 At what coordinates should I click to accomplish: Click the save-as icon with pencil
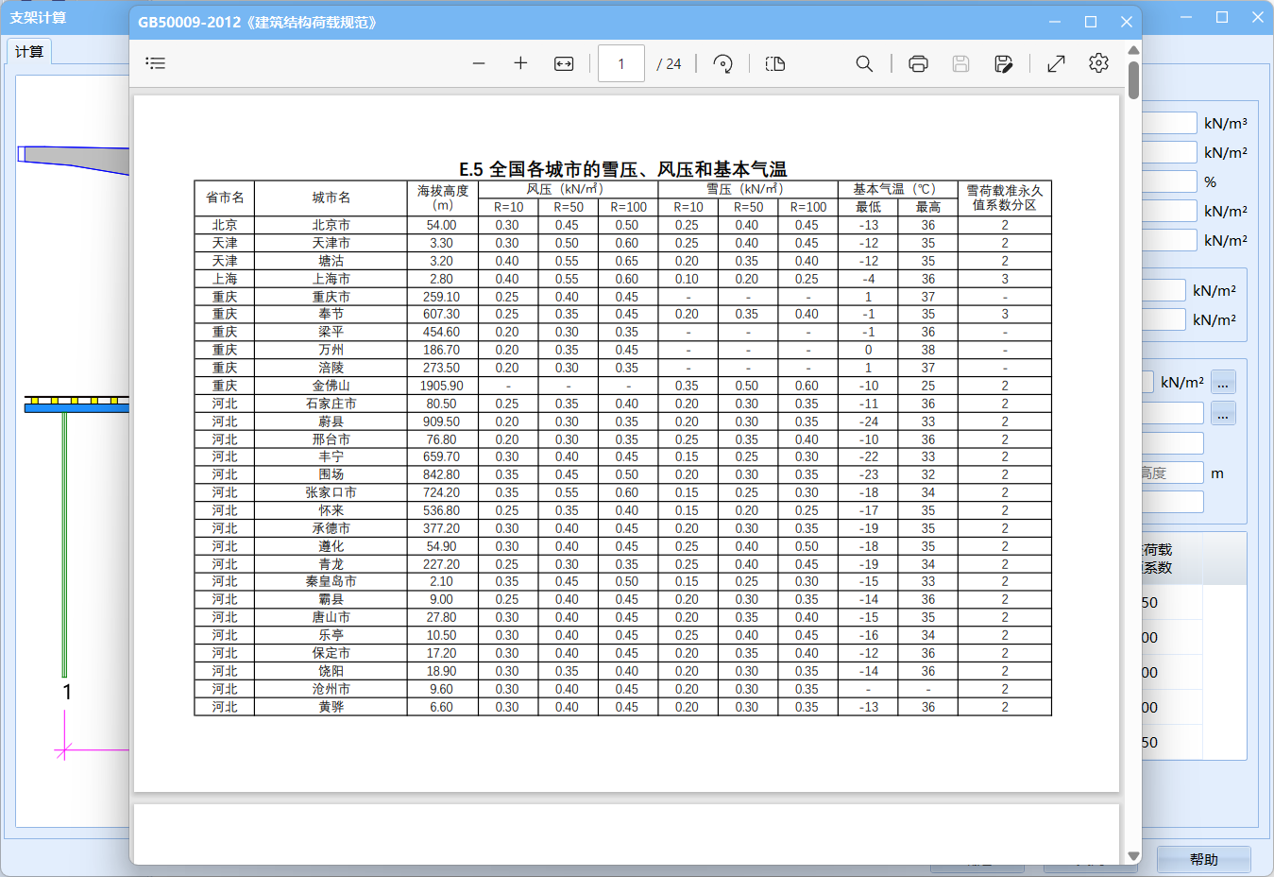coord(1004,63)
